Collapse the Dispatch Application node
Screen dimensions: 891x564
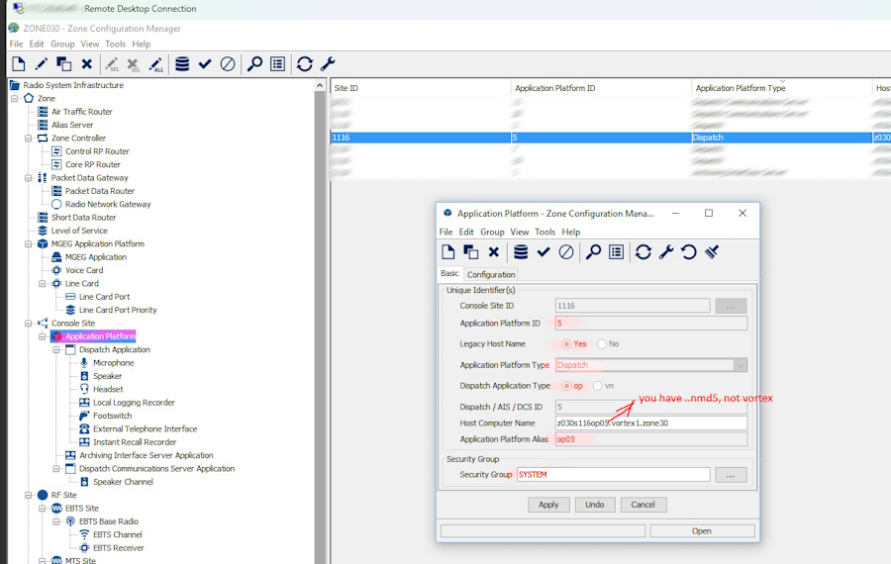tap(56, 350)
